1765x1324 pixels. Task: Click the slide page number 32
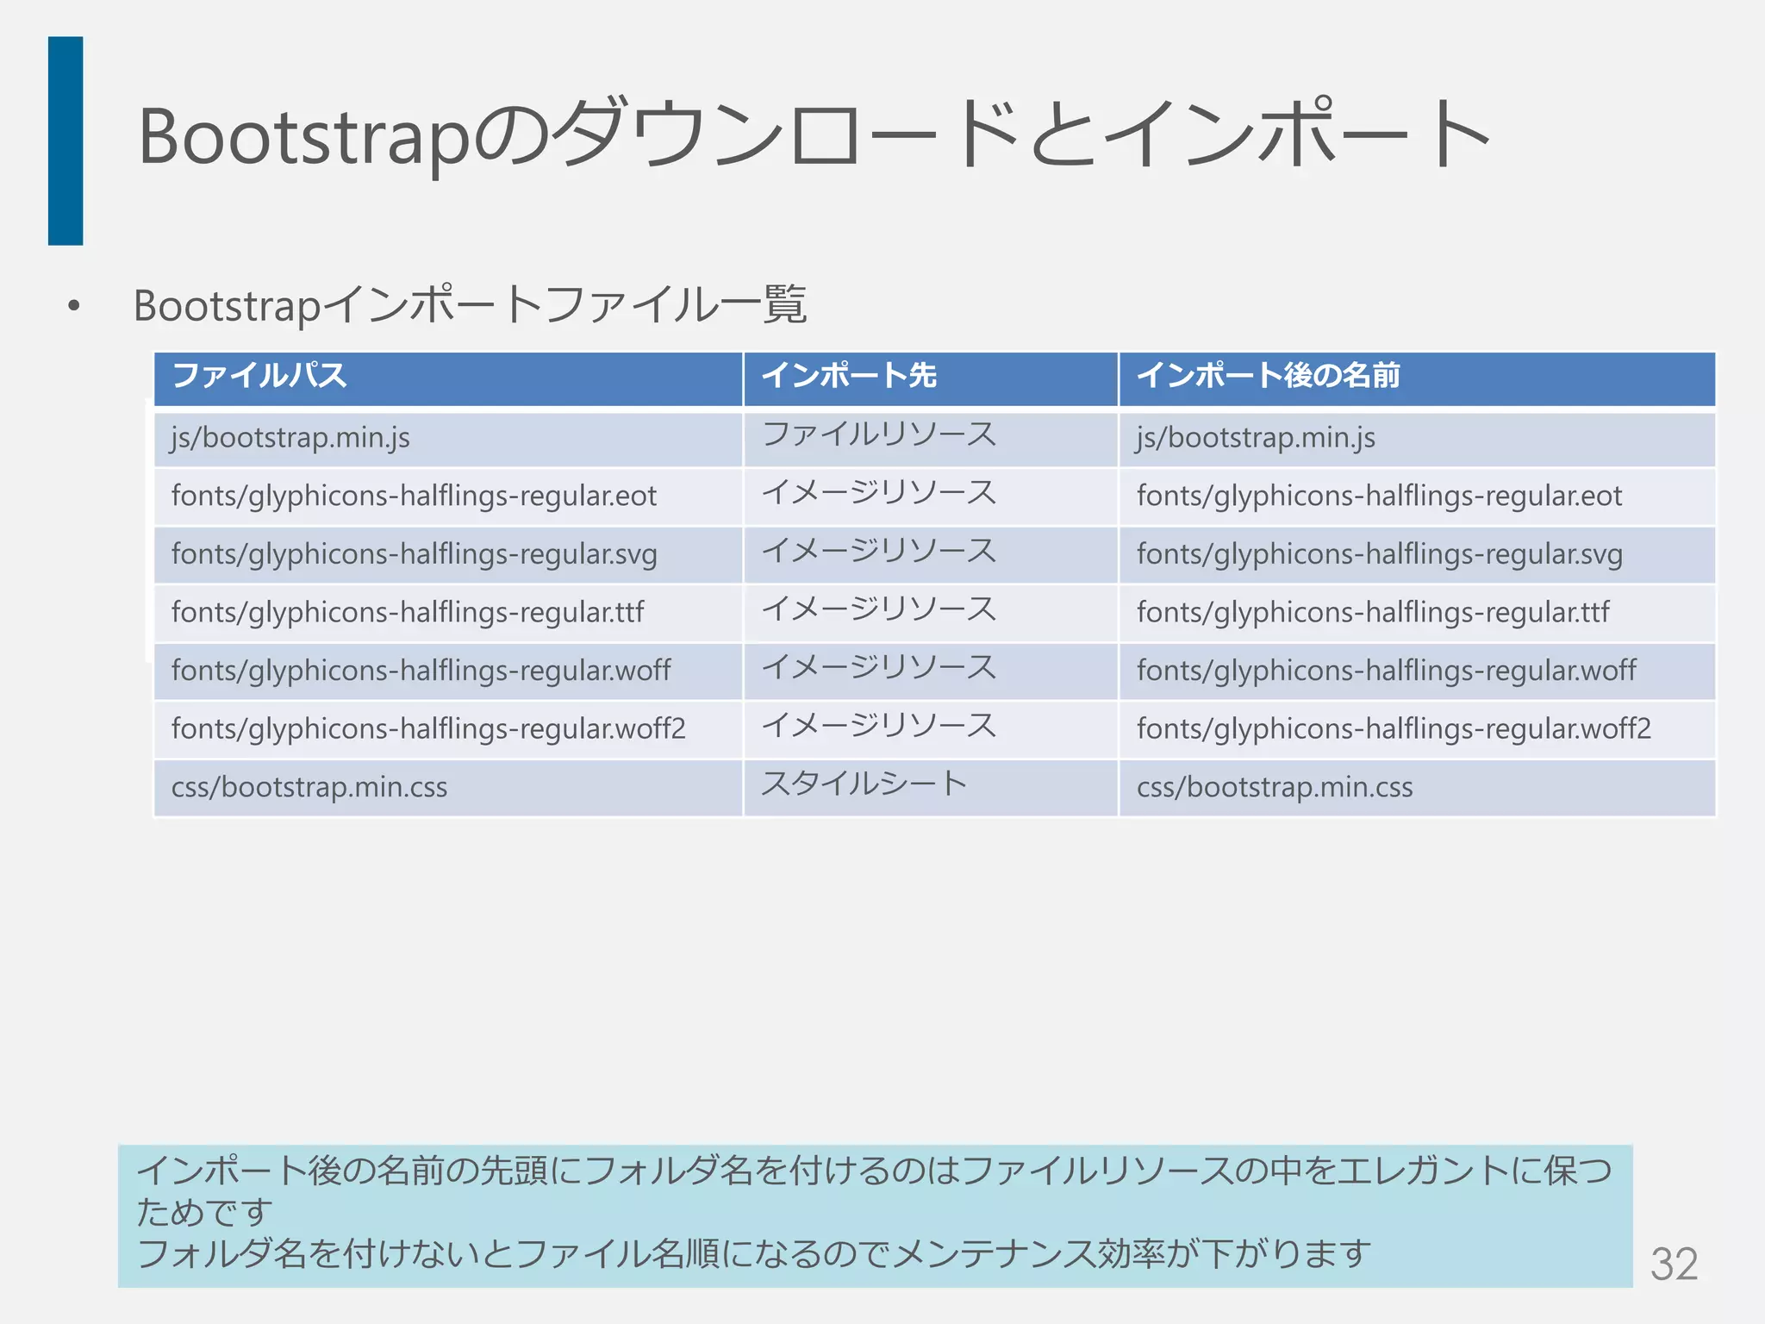pyautogui.click(x=1674, y=1265)
